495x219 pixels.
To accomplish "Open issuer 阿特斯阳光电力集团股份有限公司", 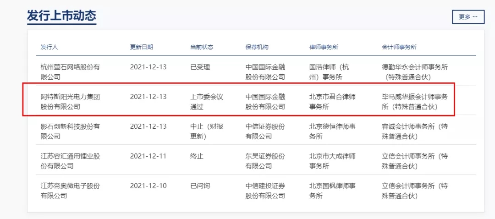I will [71, 102].
